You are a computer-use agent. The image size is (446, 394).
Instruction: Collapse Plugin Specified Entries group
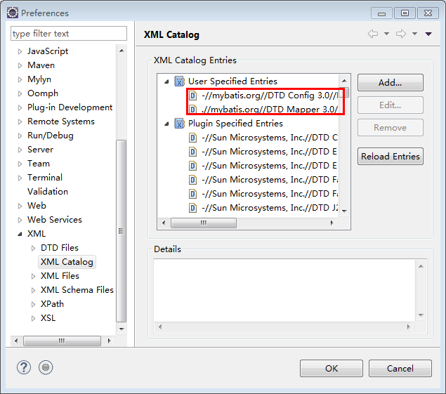166,124
